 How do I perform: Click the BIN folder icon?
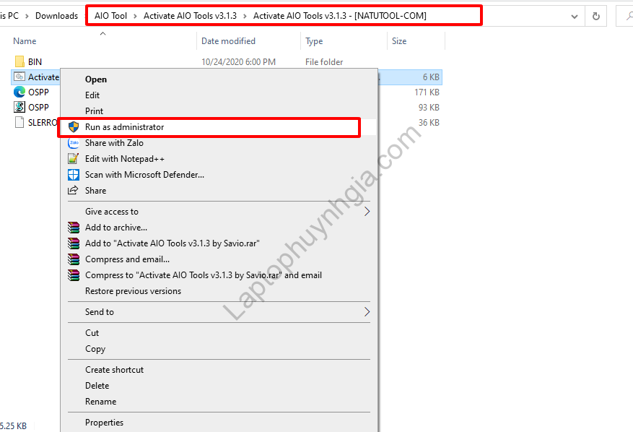coord(19,61)
